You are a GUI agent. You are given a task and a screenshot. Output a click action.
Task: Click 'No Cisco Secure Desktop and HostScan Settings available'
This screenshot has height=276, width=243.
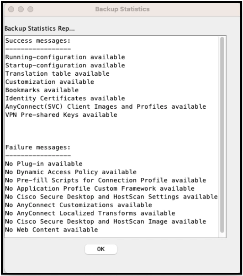(111, 197)
